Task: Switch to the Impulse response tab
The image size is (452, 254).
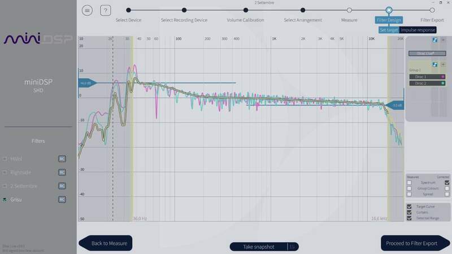Action: (x=418, y=29)
